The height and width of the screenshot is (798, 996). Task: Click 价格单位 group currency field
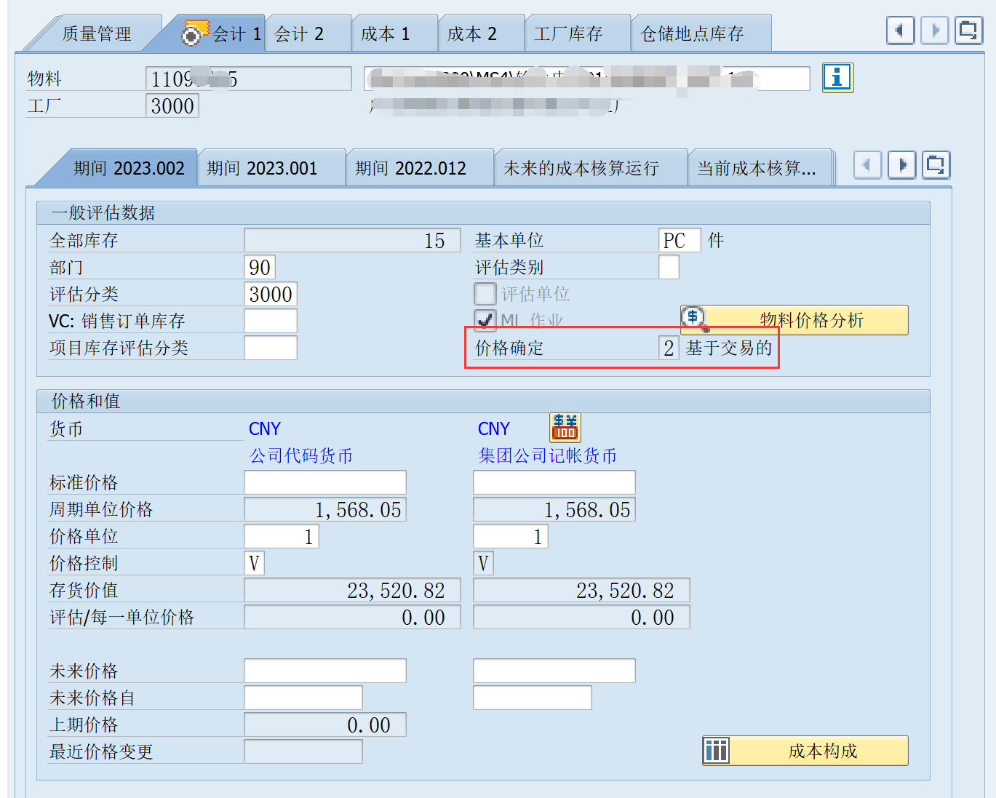pos(511,536)
